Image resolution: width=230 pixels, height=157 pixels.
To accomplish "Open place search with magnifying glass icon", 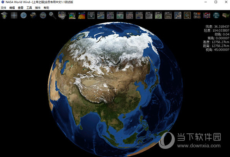I will coord(52,15).
